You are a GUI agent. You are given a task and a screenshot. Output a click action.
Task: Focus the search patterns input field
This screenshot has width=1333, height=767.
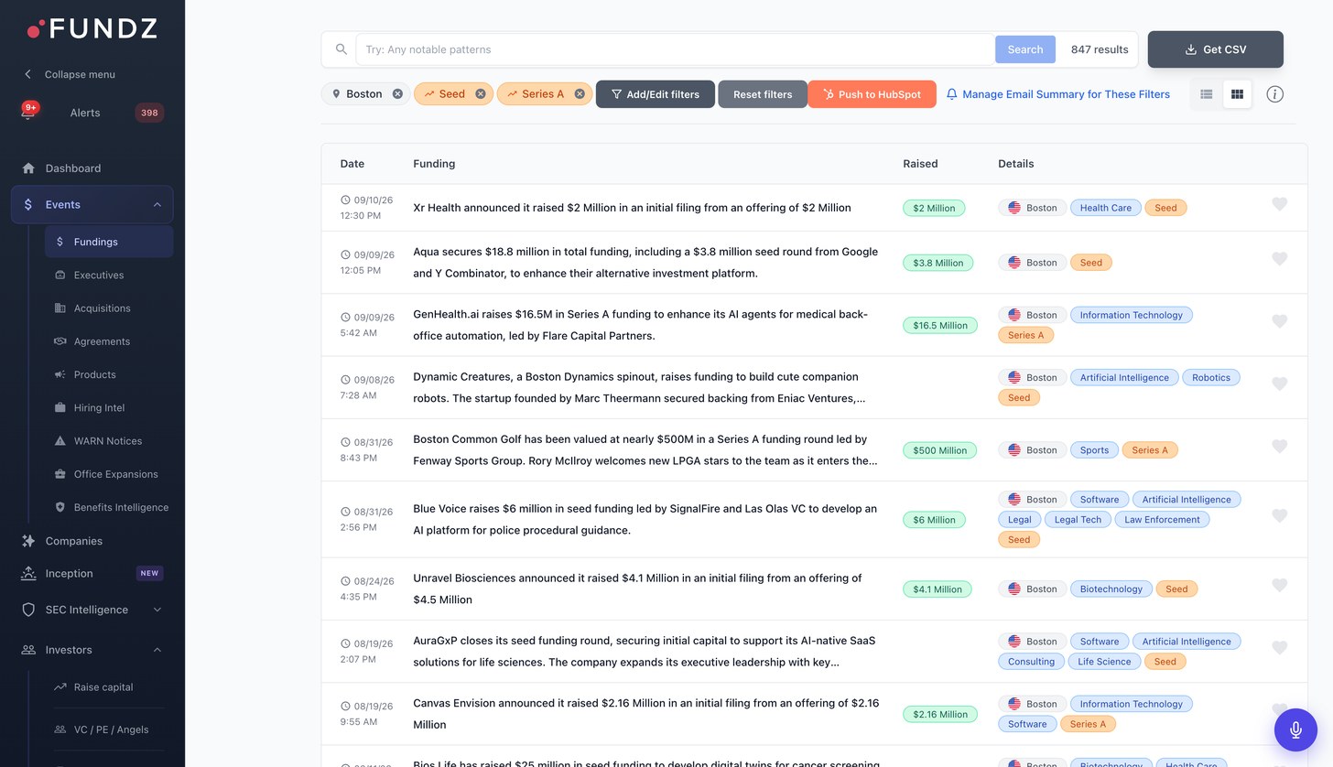coord(676,49)
